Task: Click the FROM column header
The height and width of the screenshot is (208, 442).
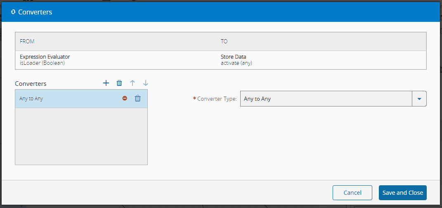Action: point(27,42)
